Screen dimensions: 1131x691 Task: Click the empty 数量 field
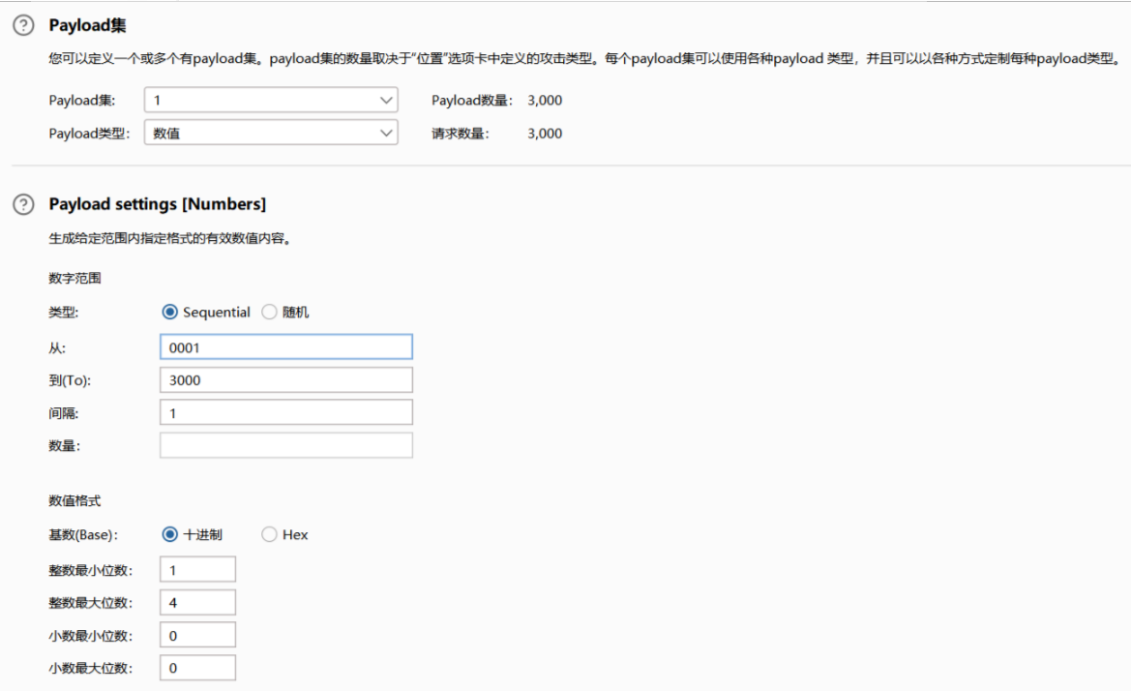[285, 444]
